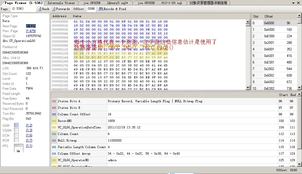Click the Forwards navigation arrow icon

pos(54,9)
